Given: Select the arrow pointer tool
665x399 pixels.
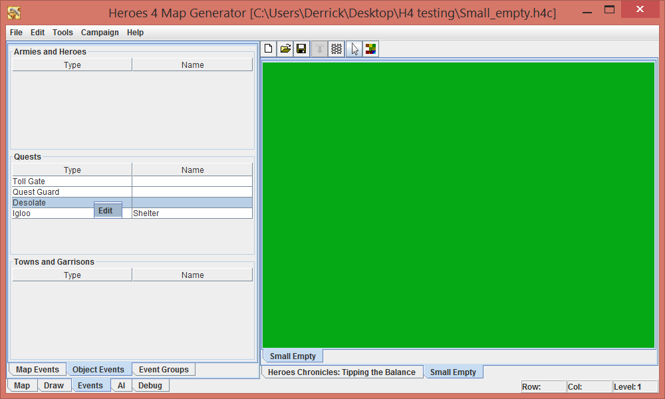Looking at the screenshot, I should (354, 49).
